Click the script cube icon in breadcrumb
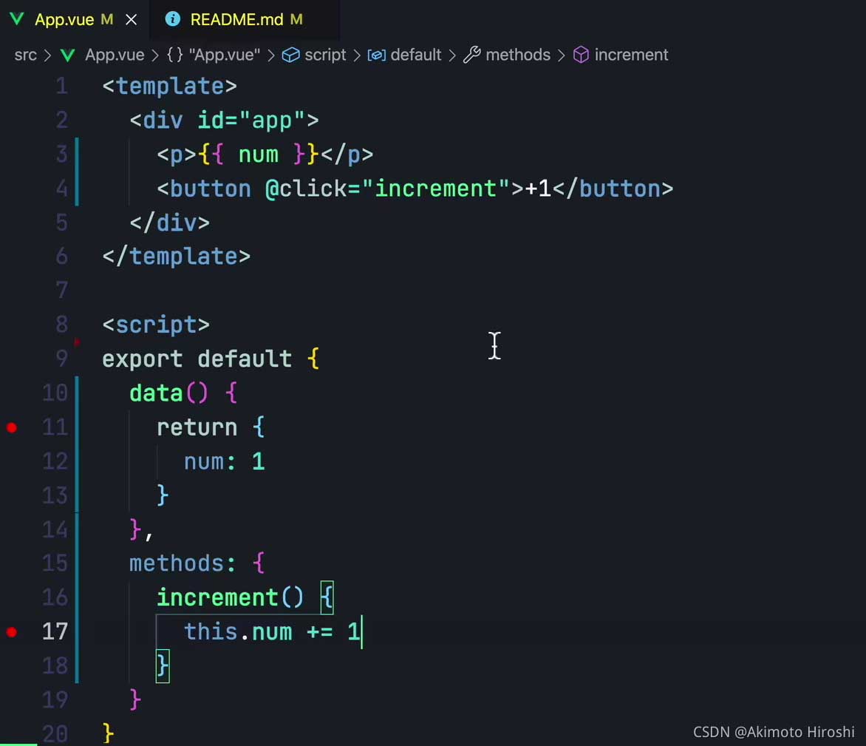Viewport: 866px width, 746px height. click(x=291, y=55)
